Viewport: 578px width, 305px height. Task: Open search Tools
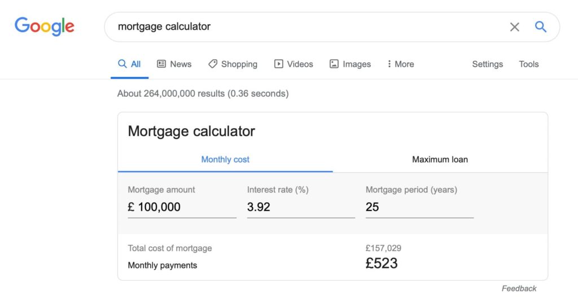(x=528, y=64)
